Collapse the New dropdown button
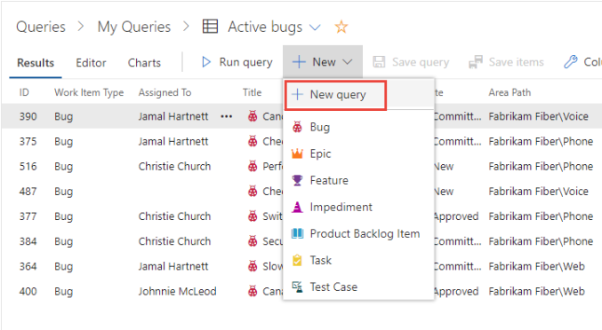Screen dimensions: 602x330 323,61
